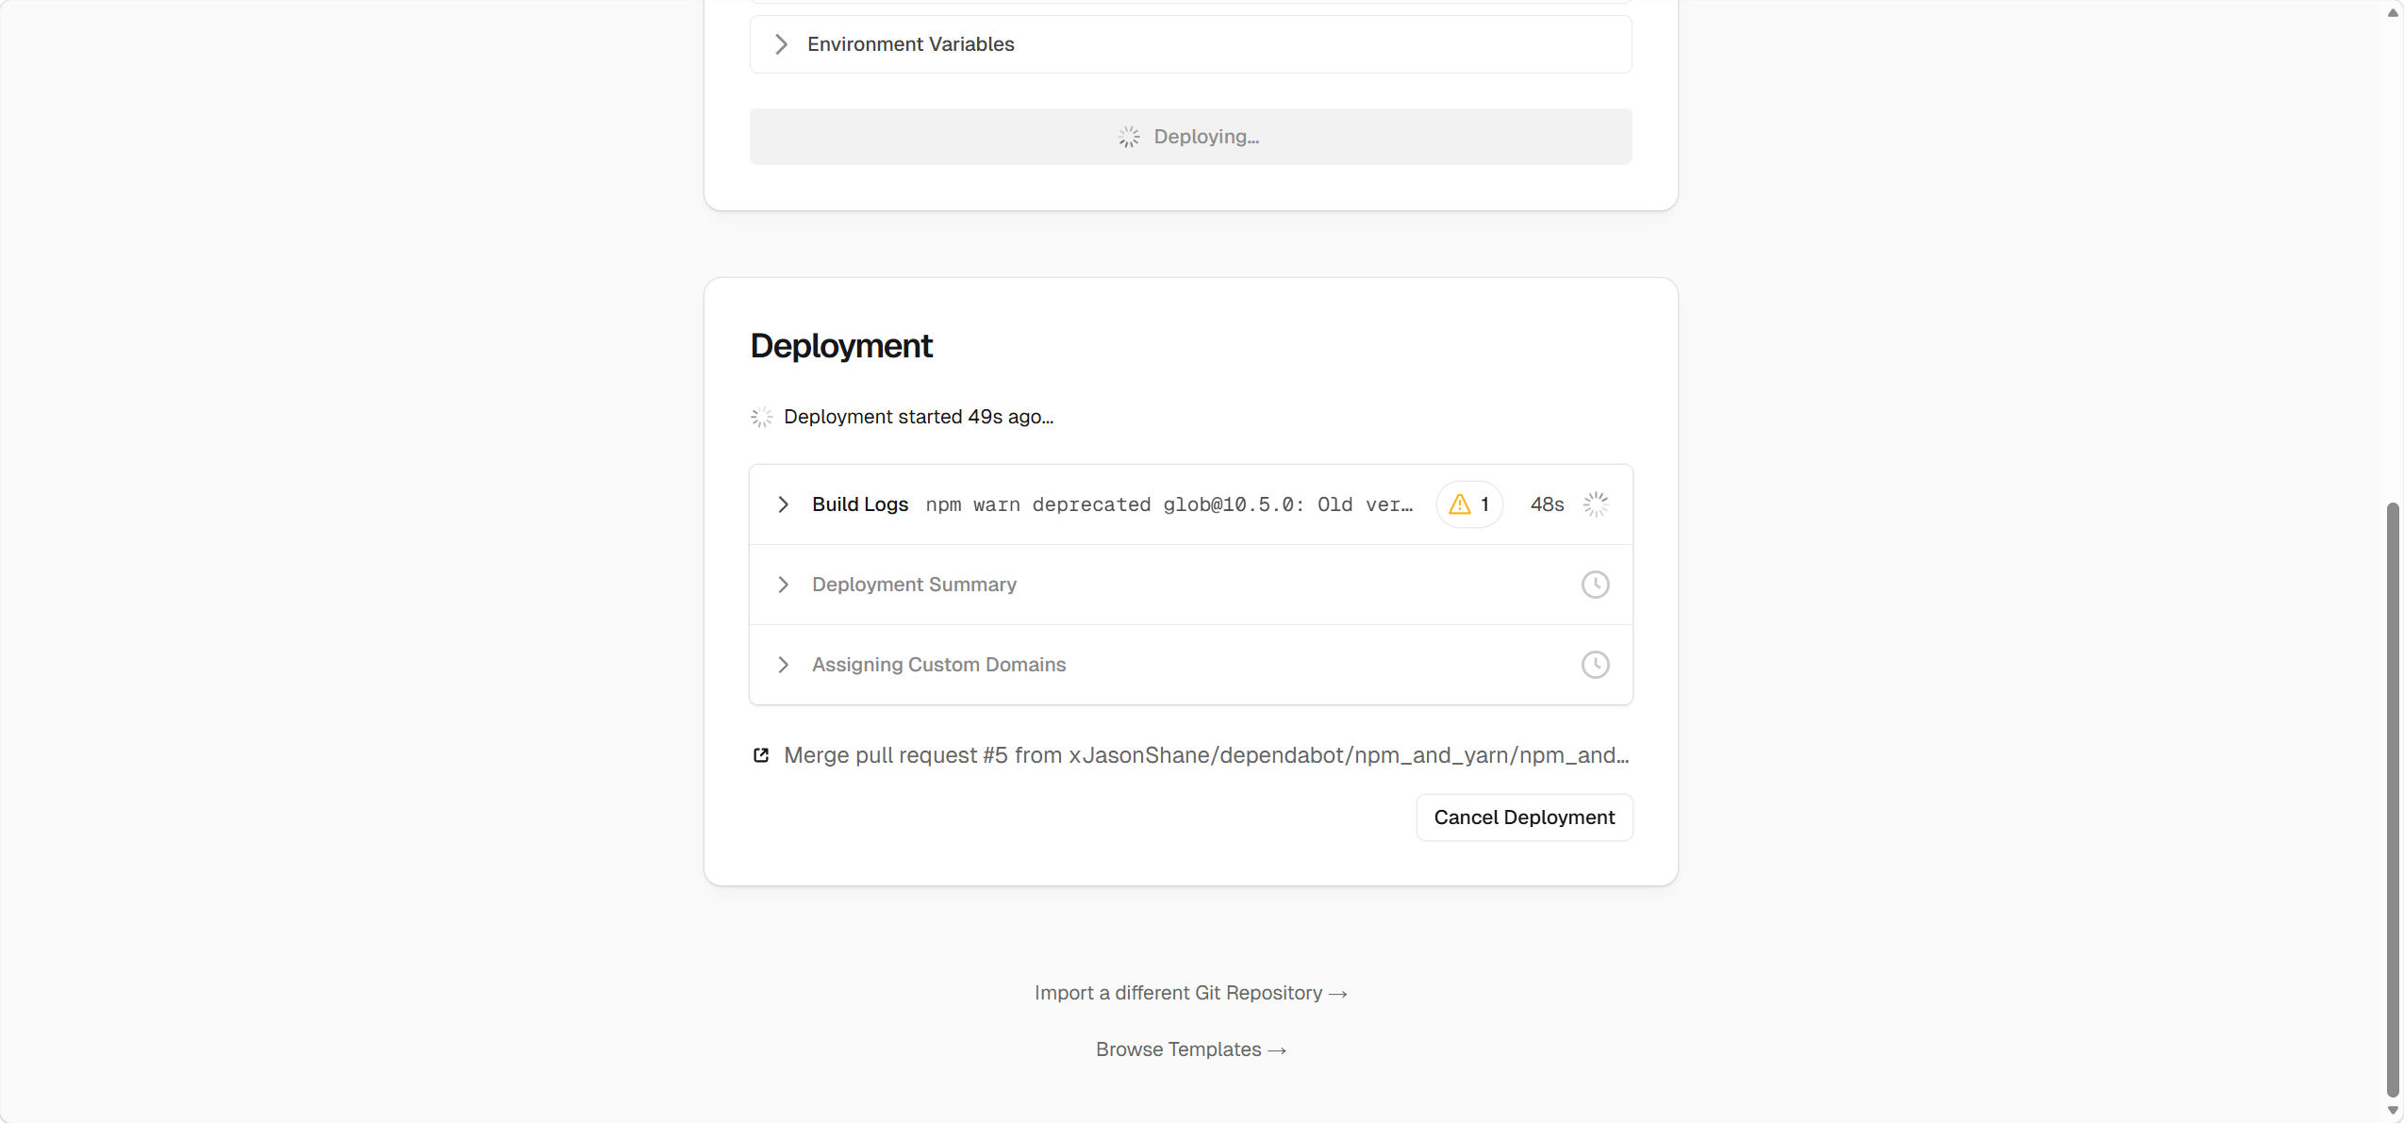Click the Build Logs loading spinner
This screenshot has height=1123, width=2404.
point(1595,504)
